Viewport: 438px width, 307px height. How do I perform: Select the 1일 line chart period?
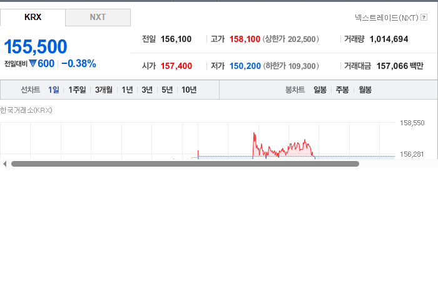54,90
